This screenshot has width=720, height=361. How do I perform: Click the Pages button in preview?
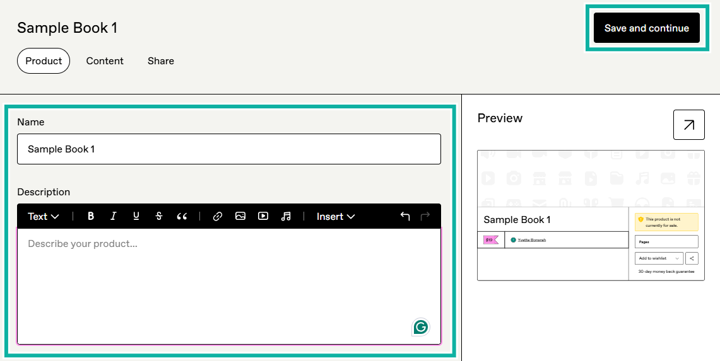[666, 242]
